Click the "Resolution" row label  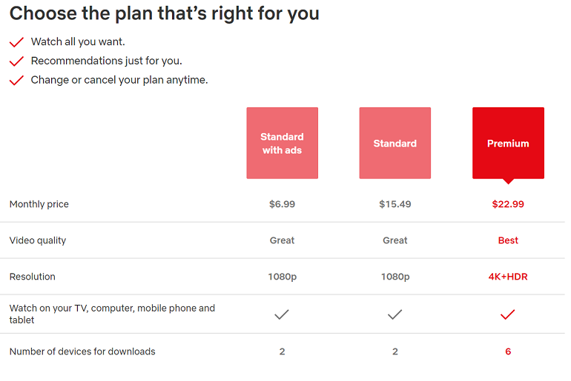pos(33,277)
